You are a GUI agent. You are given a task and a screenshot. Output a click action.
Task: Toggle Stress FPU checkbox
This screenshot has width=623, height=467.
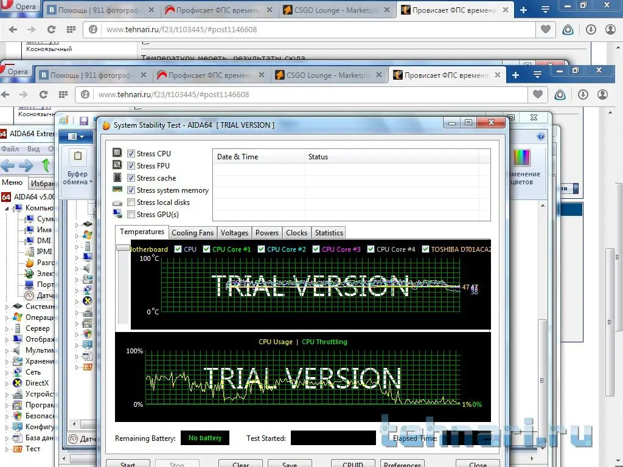coord(131,165)
